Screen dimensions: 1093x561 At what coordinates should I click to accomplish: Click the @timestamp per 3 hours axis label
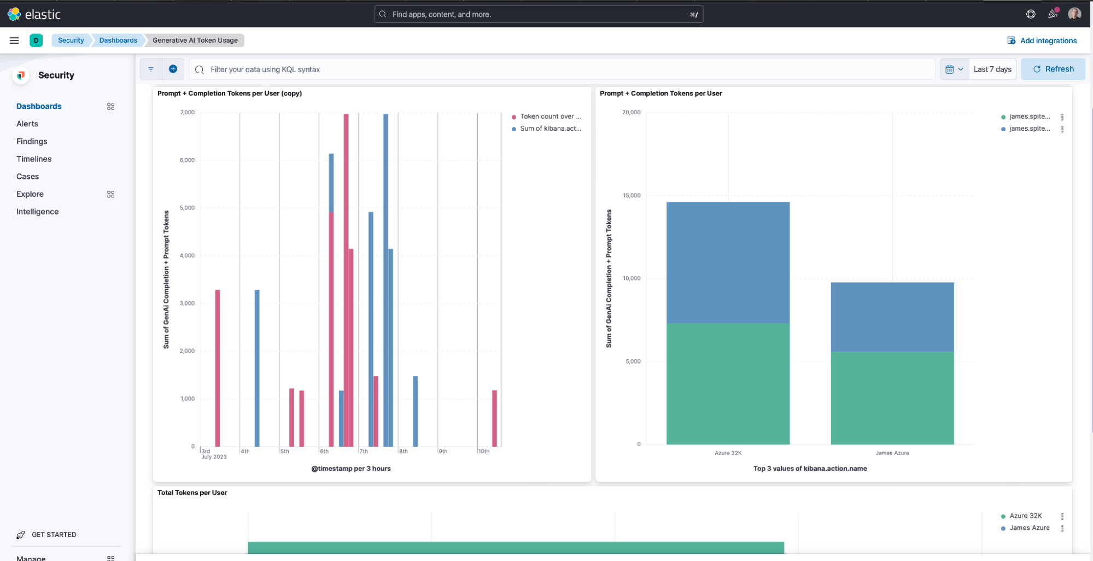[x=351, y=469]
